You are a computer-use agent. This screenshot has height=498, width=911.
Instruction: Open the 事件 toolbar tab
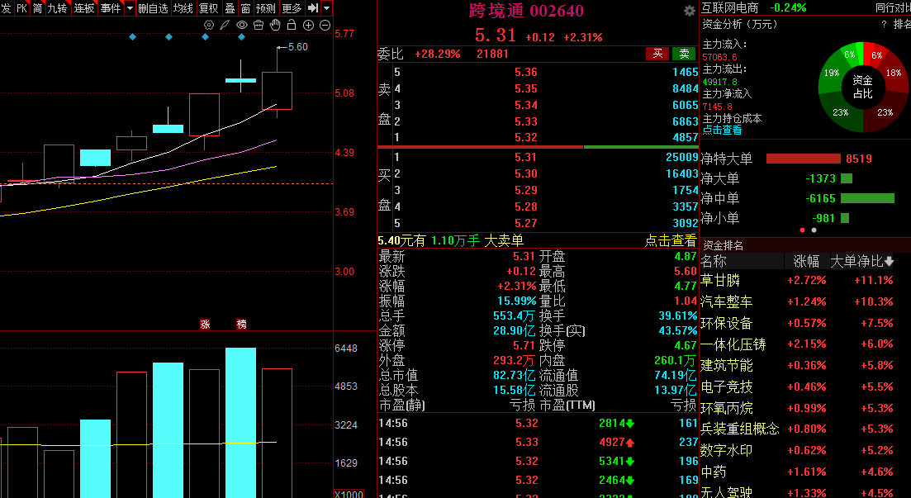click(x=111, y=8)
